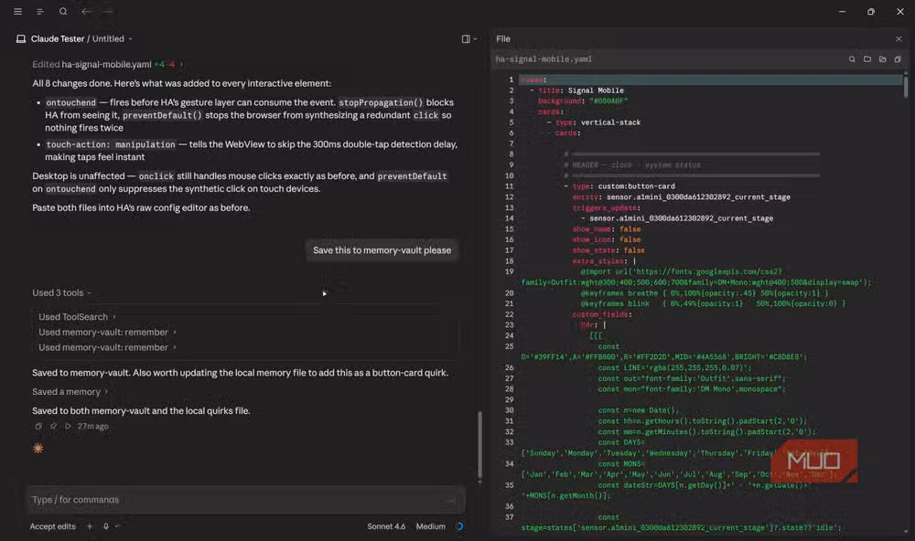Expand the Edited ha-signal-mobile.yaml diff
This screenshot has width=915, height=541.
(107, 64)
